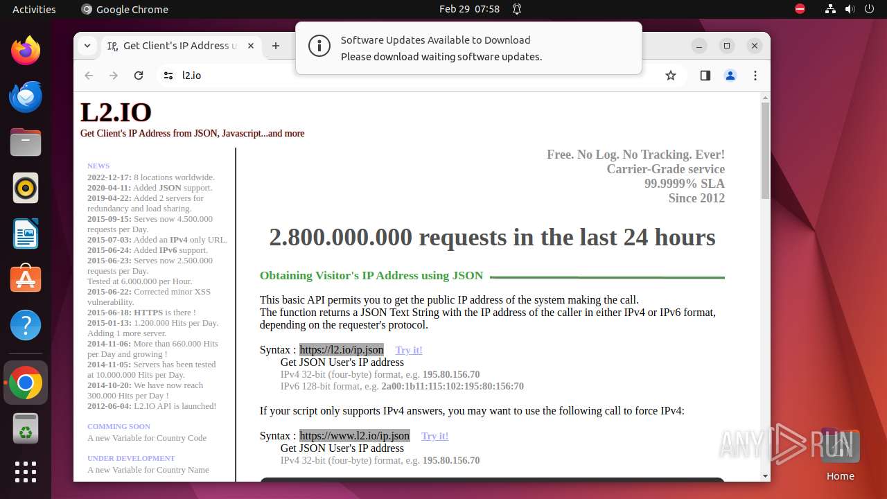Click the https://www.l2.io/ip.json syntax URL
The width and height of the screenshot is (887, 499).
click(355, 436)
